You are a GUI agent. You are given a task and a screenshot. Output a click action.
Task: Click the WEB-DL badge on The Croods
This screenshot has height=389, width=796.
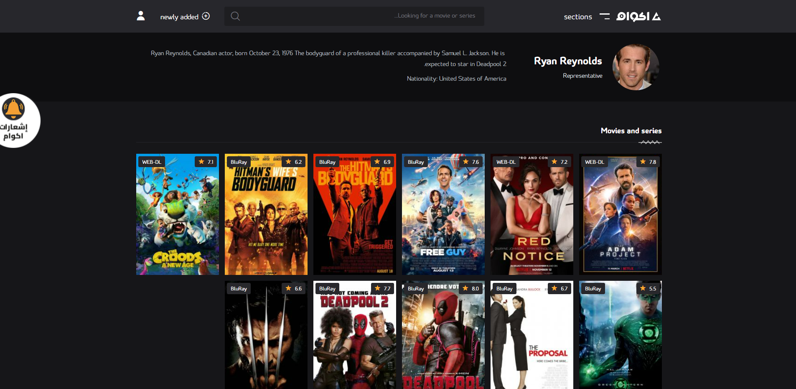(x=151, y=162)
